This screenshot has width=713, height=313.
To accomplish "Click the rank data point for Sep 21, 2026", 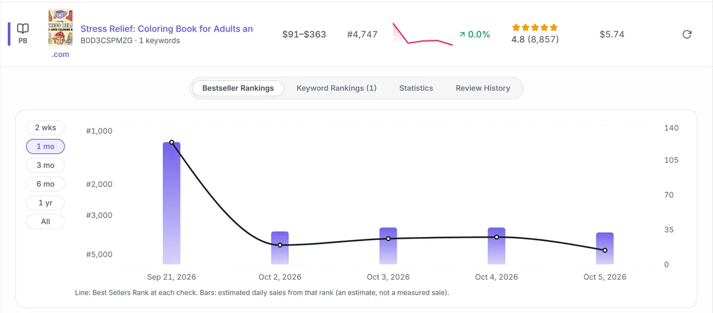I will click(x=171, y=143).
